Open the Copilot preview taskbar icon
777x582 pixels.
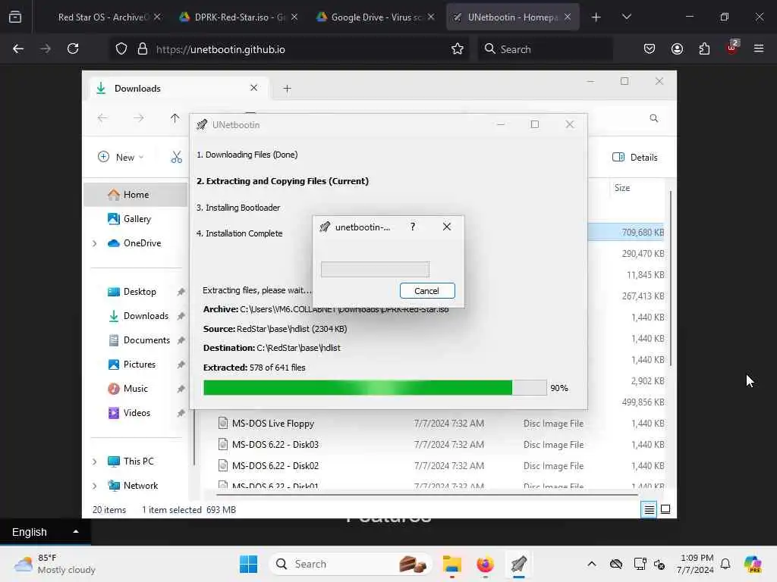752,564
